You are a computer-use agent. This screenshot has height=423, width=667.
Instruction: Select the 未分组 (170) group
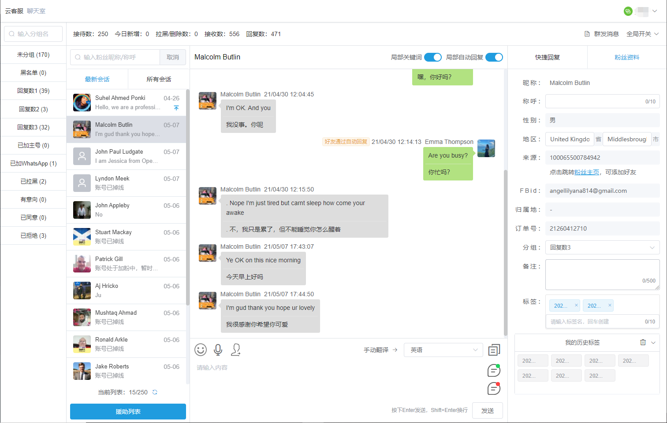(x=33, y=55)
